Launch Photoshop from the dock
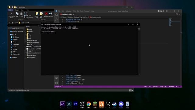The height and width of the screenshot is (110, 195). point(69,104)
